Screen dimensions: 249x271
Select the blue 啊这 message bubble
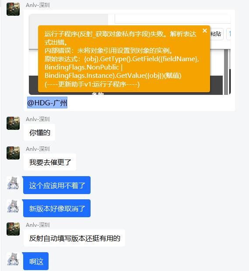(x=36, y=261)
